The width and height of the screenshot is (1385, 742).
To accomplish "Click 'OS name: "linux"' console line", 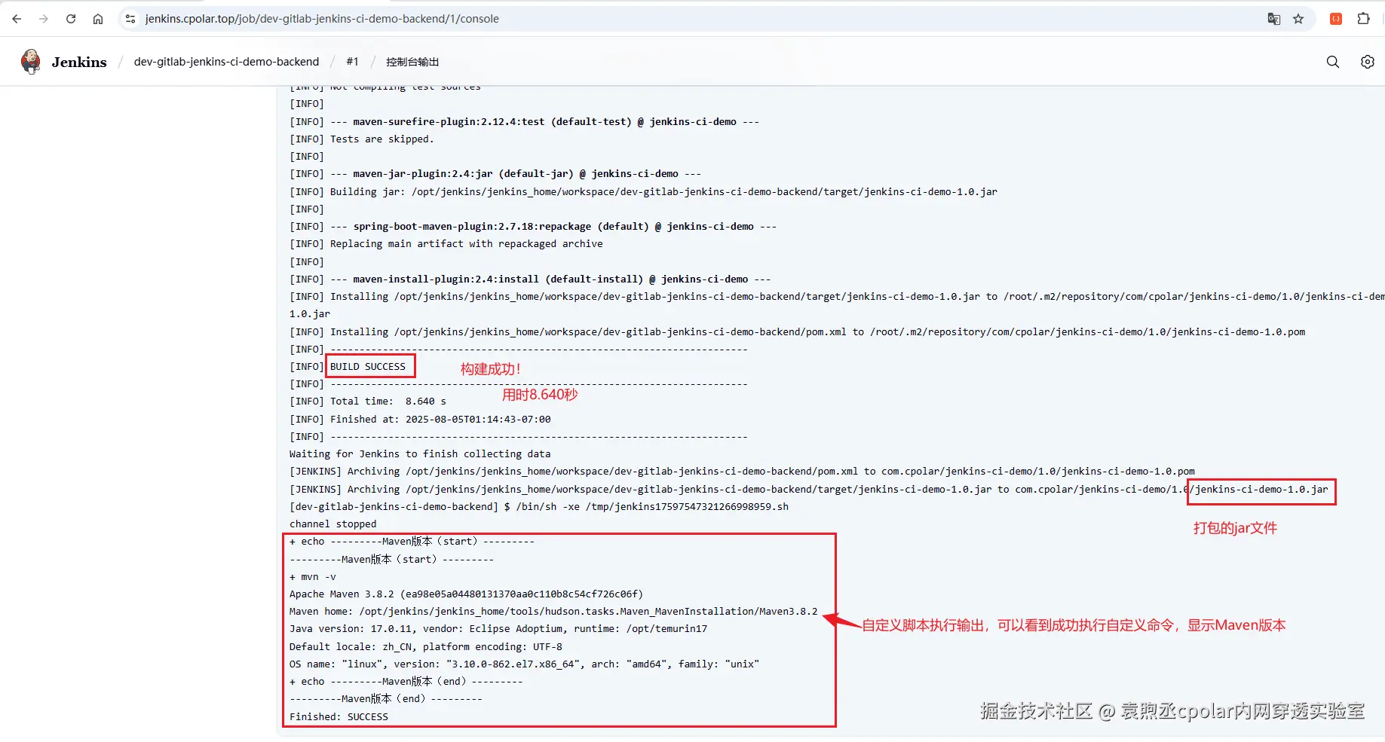I will coord(524,664).
